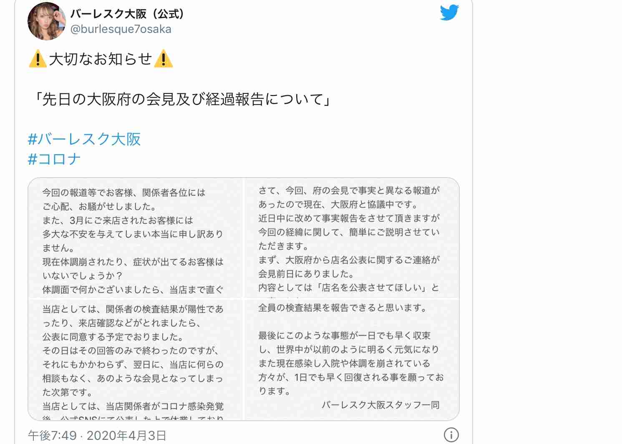The image size is (622, 444).
Task: Click the 最後にこのような事態が paragraph in image
Action: coord(351,363)
